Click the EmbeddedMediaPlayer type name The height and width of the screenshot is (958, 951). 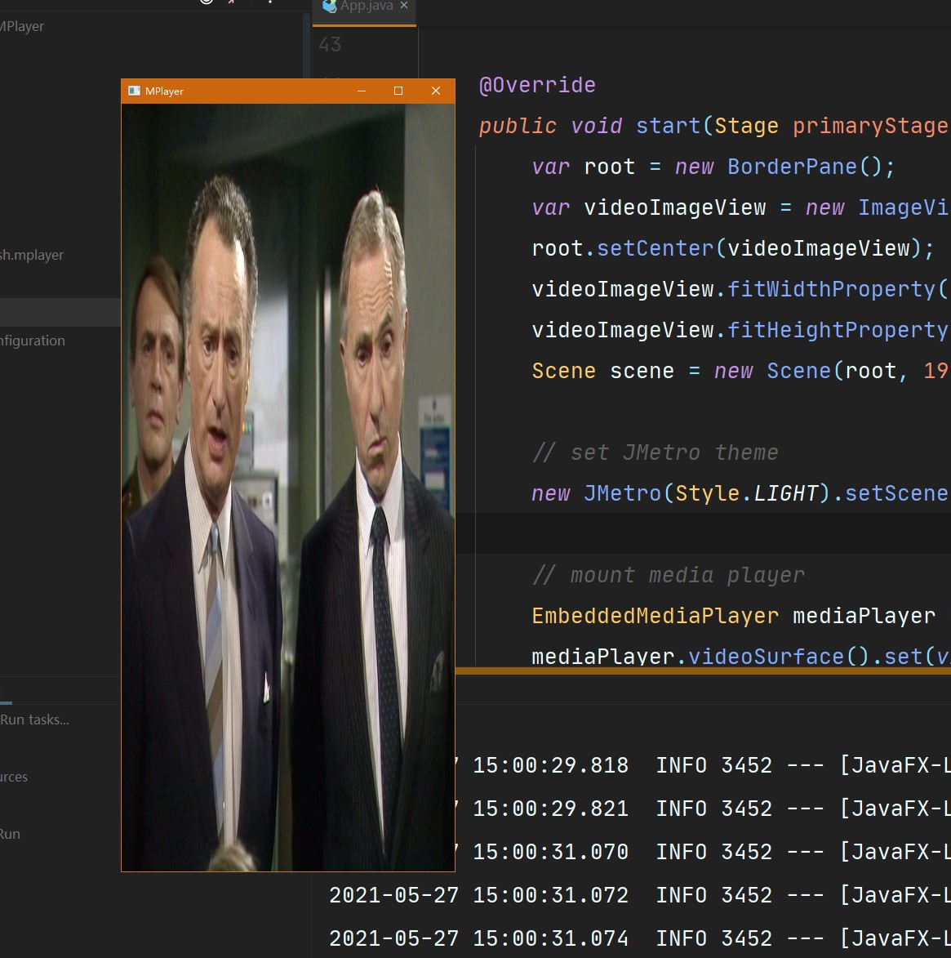[655, 616]
